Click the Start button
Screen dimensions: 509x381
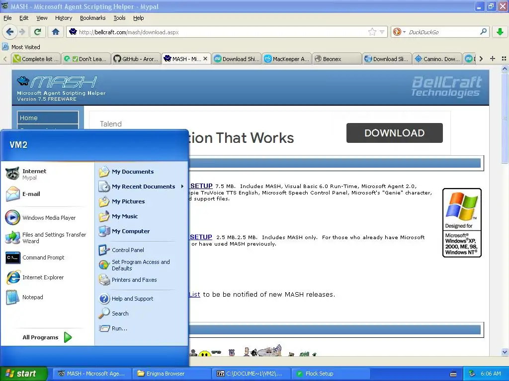(x=23, y=374)
